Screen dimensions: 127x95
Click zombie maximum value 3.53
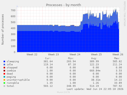[119, 71]
